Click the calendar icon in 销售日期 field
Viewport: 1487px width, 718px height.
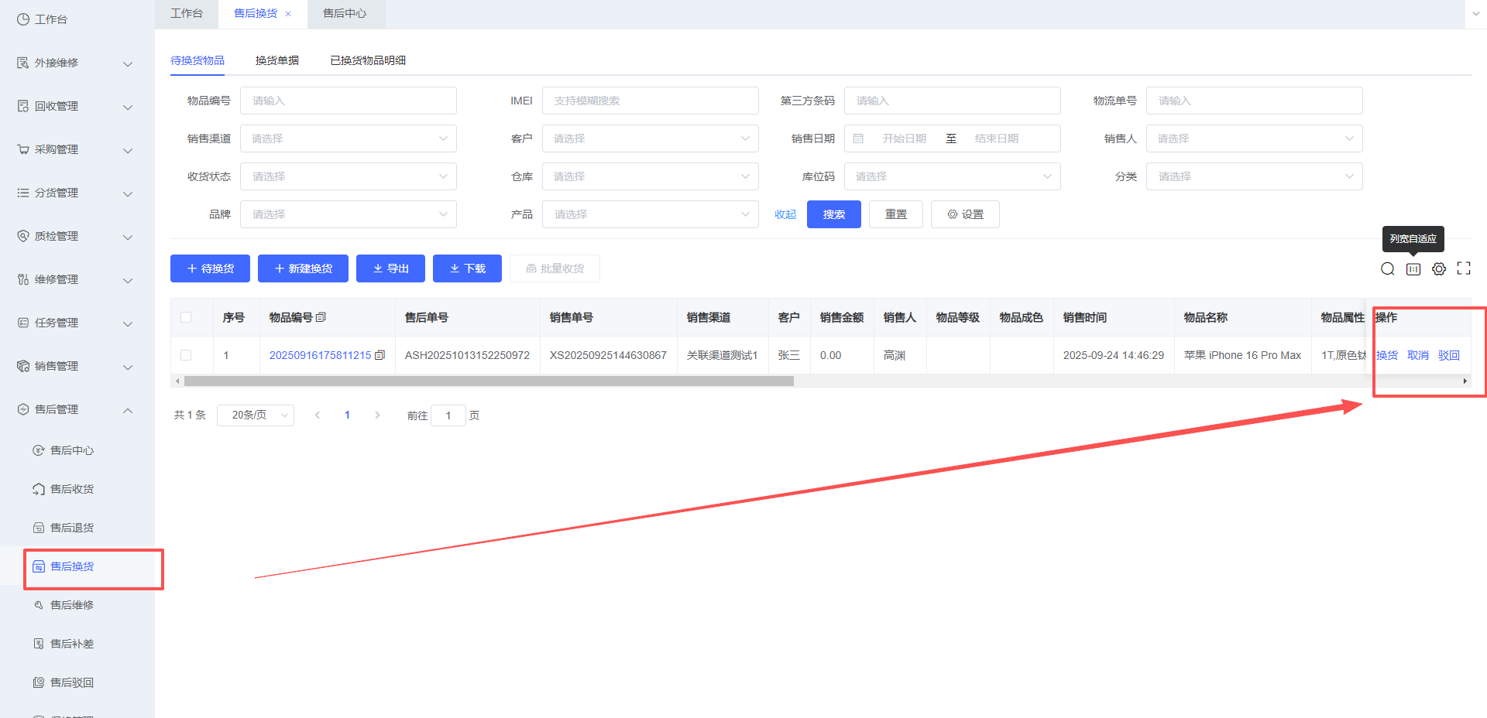pos(858,138)
